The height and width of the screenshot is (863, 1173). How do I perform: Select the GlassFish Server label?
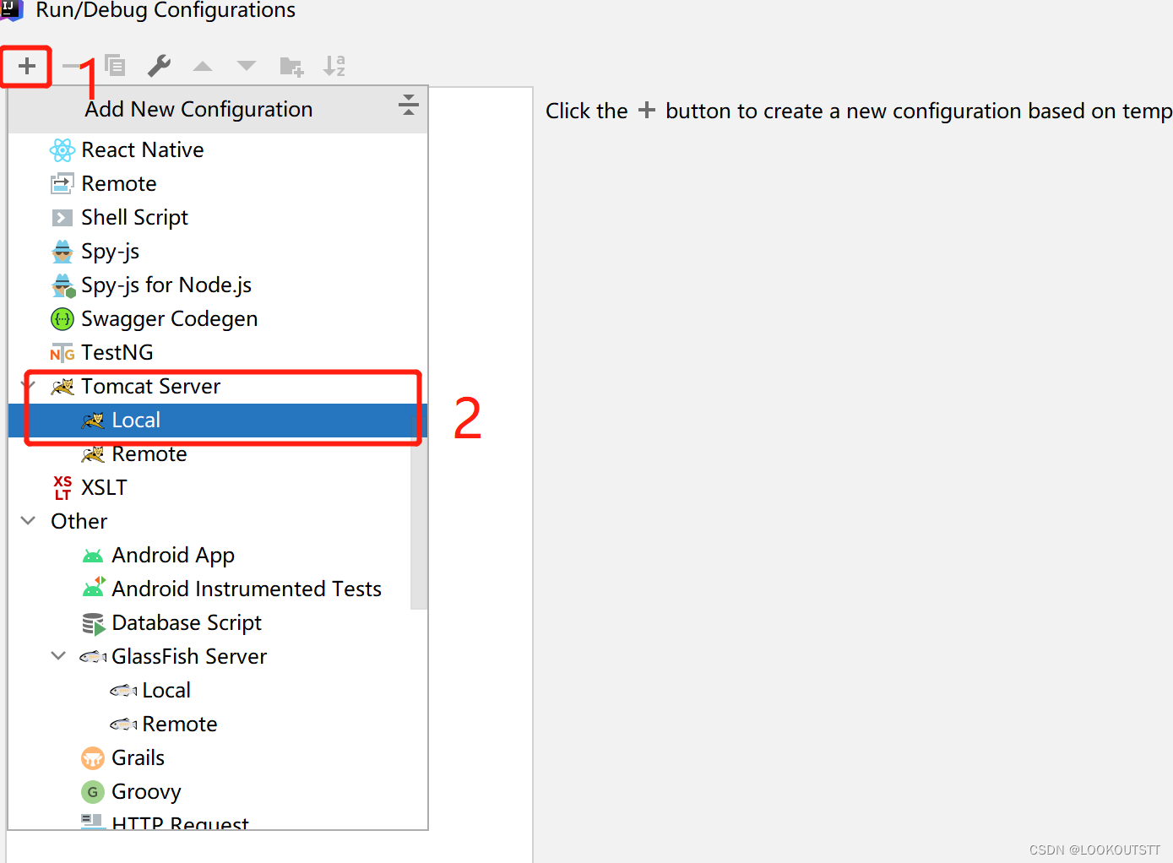(189, 657)
